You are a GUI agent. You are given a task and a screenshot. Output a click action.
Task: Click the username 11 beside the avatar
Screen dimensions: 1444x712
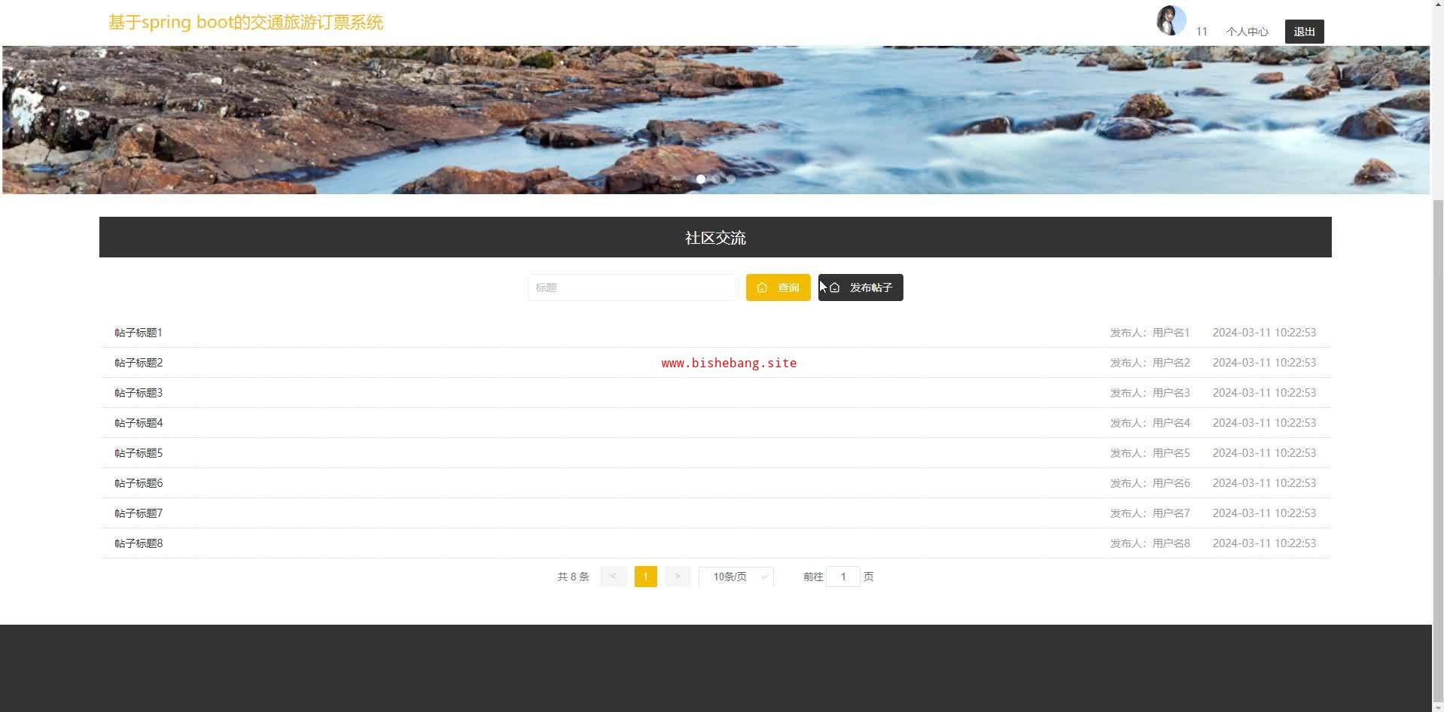tap(1202, 32)
